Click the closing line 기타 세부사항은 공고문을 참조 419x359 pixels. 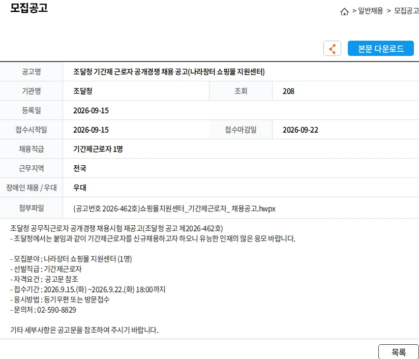pyautogui.click(x=84, y=330)
